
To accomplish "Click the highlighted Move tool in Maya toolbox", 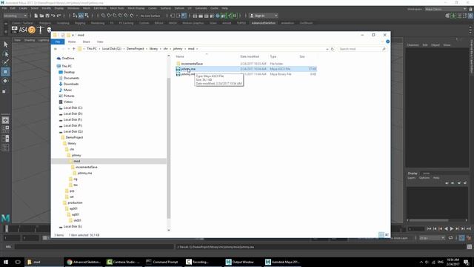I will click(5, 72).
